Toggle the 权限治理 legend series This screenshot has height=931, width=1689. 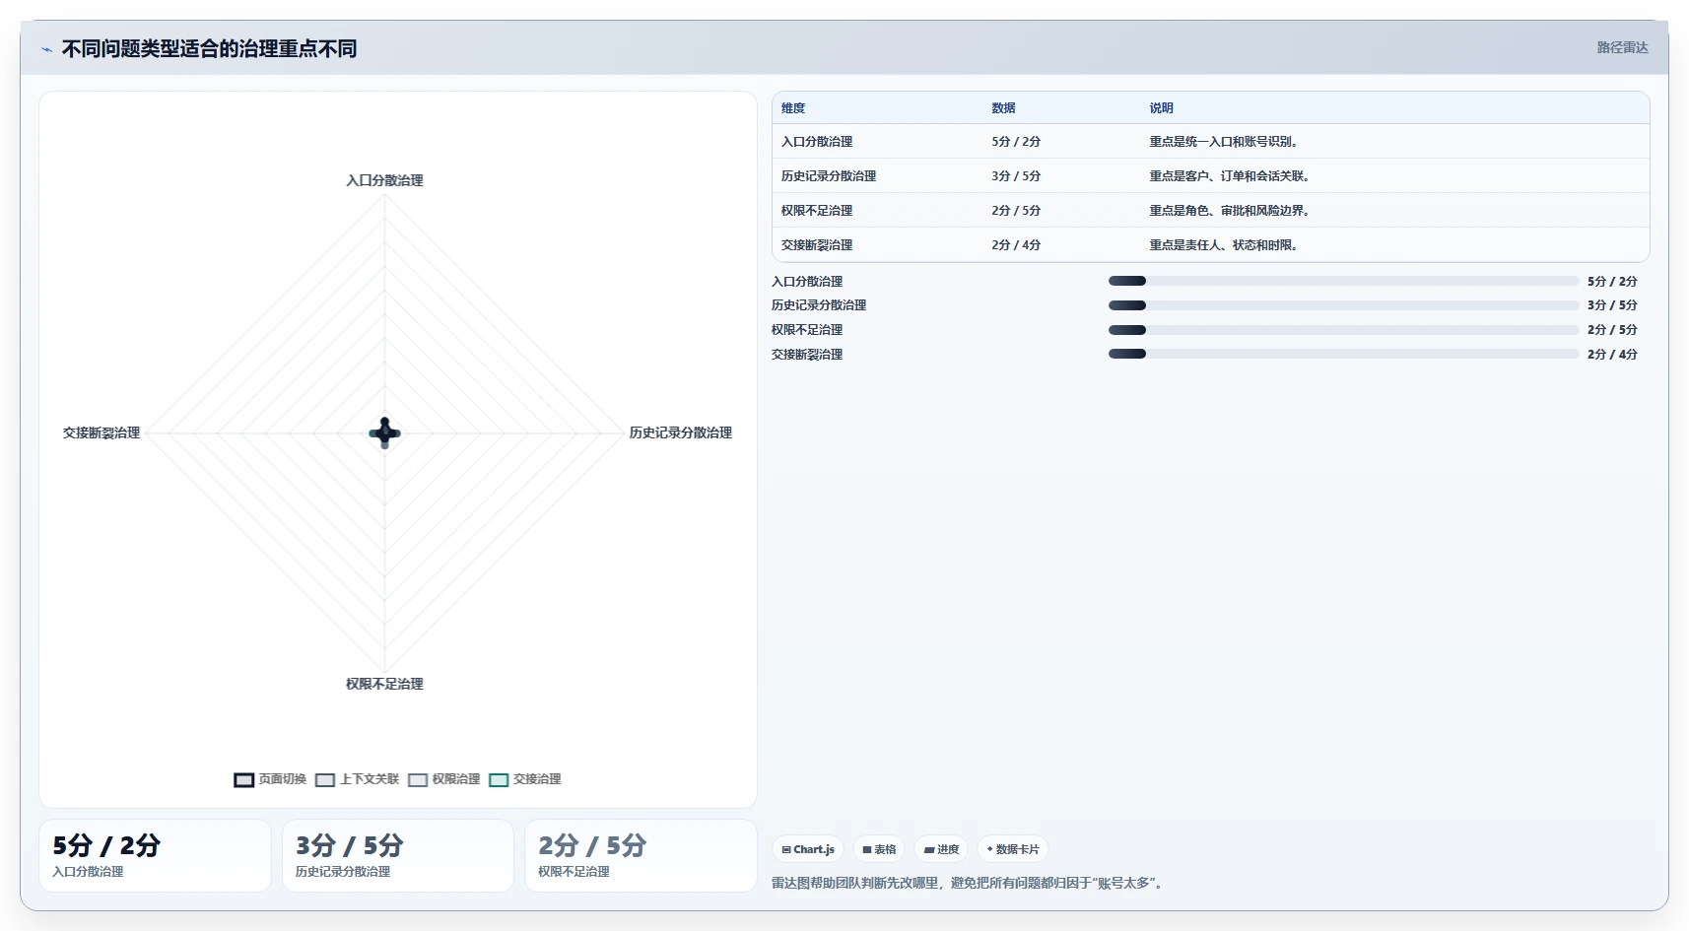(444, 779)
